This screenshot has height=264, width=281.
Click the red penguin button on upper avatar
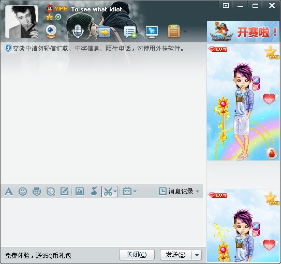(272, 153)
